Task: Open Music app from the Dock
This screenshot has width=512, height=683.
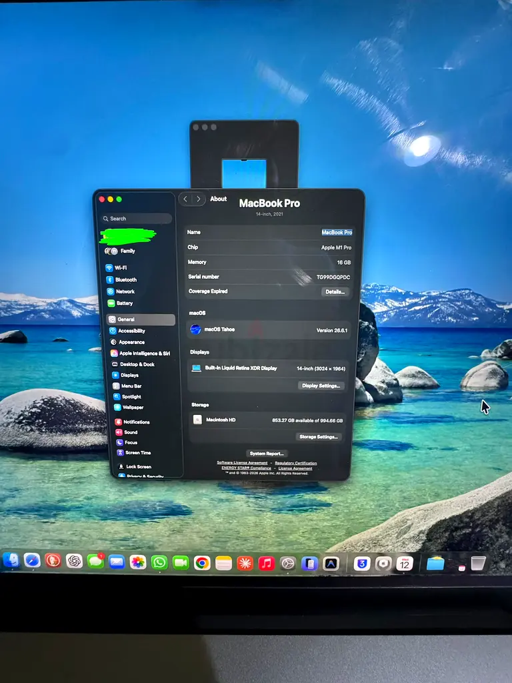Action: tap(267, 564)
